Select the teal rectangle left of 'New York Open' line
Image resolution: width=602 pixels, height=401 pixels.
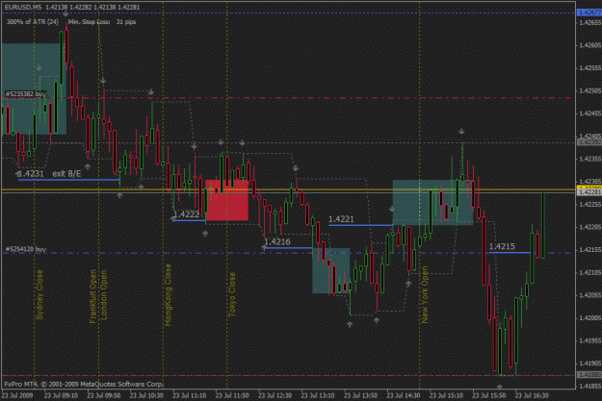pyautogui.click(x=432, y=202)
